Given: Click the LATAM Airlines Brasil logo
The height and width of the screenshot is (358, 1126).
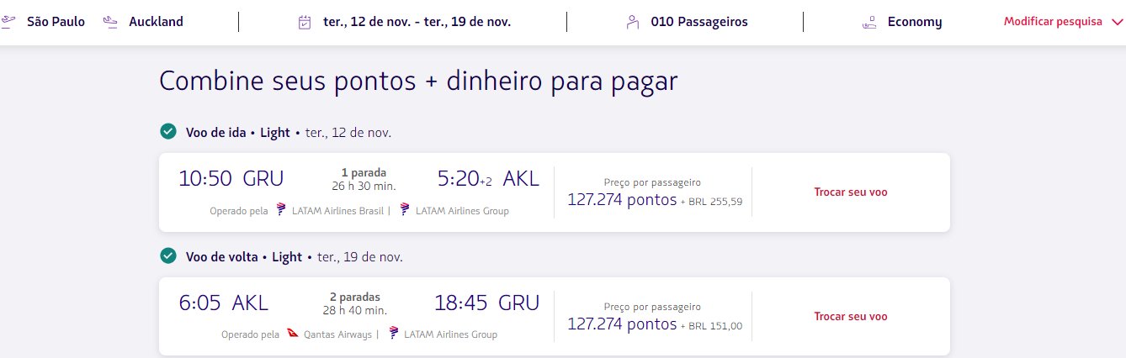Looking at the screenshot, I should [x=281, y=210].
